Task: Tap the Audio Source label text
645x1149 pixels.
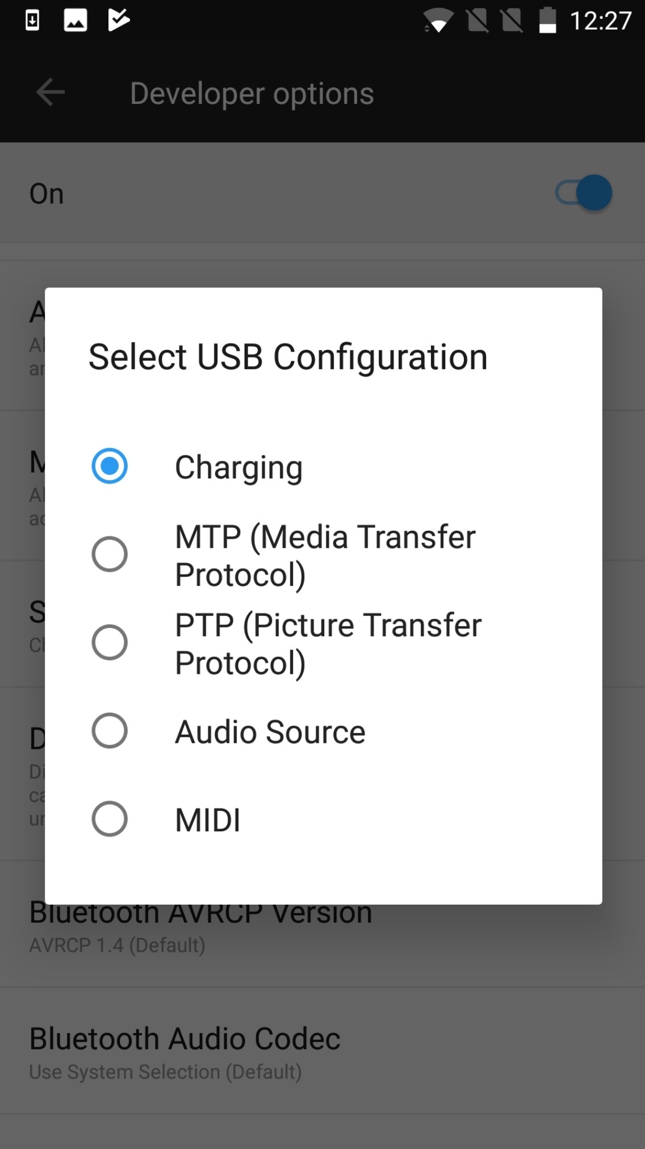Action: (270, 732)
